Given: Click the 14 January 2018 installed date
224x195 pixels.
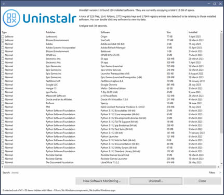Looking at the screenshot, I should click(x=196, y=81).
